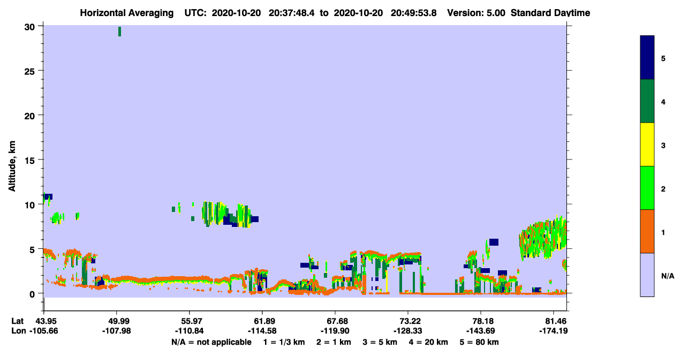Click the yellow colorbar segment labeled 3
Screen dimensions: 696x357
point(647,145)
